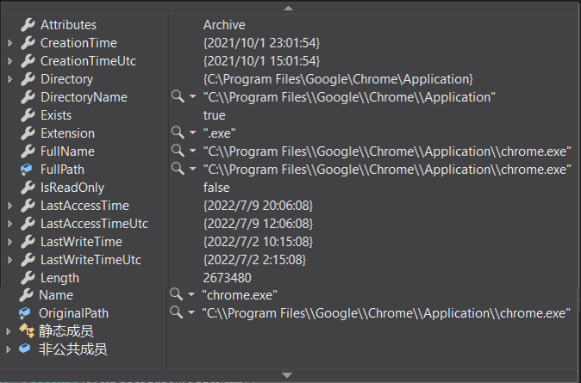Expand the 静态成员 node

pos(9,331)
